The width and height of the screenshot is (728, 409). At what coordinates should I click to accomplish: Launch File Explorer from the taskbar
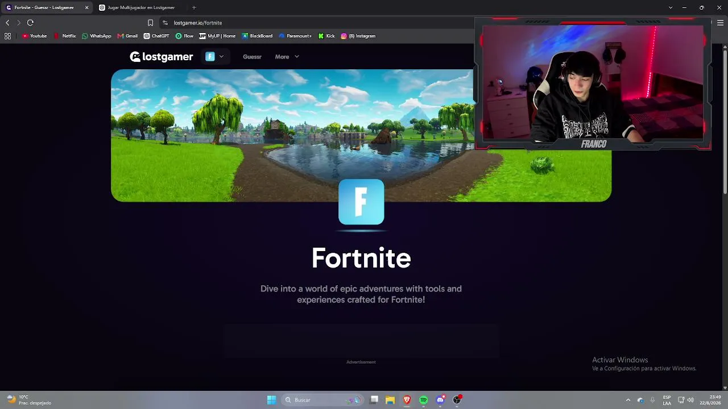click(390, 400)
